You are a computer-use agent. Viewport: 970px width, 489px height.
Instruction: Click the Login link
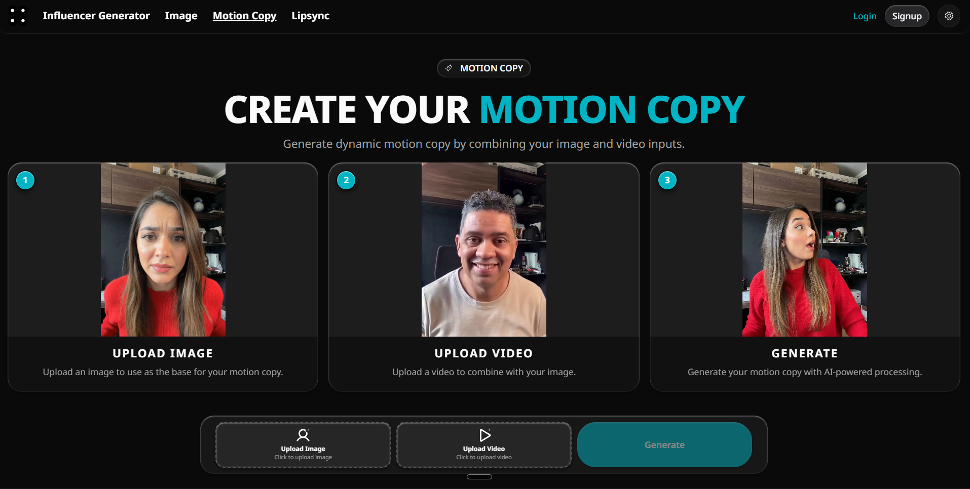tap(865, 16)
